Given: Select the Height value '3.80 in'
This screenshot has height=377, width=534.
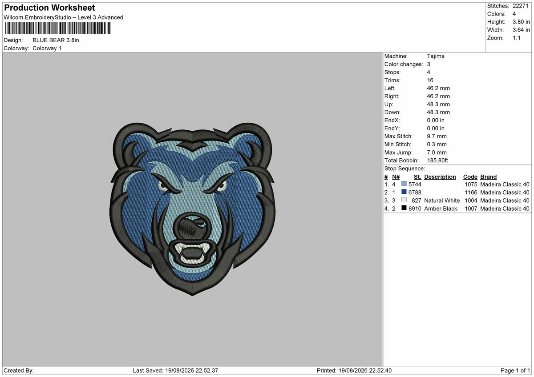Looking at the screenshot, I should (x=521, y=22).
